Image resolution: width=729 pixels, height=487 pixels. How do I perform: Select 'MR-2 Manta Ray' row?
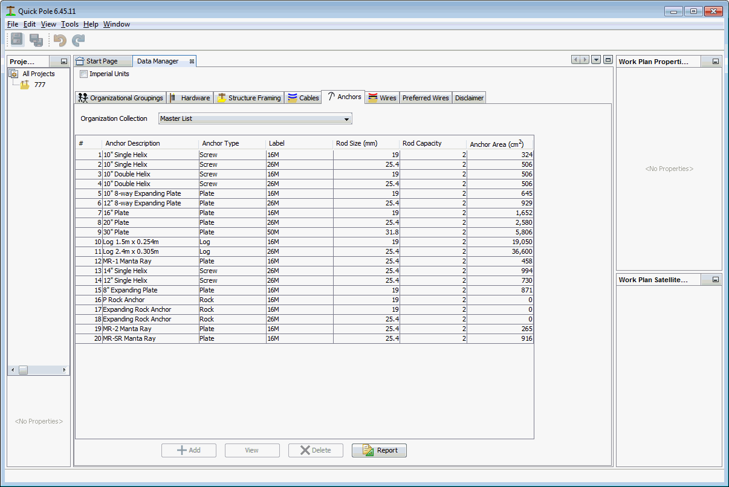[304, 329]
